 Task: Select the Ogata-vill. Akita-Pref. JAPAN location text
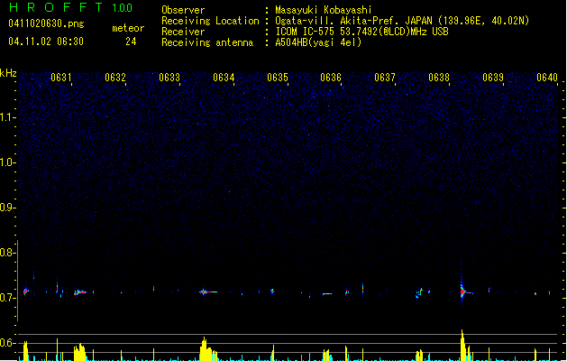coord(402,21)
